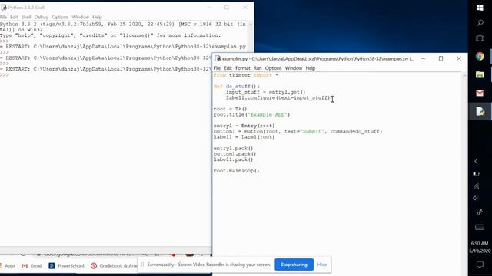Image resolution: width=492 pixels, height=276 pixels.
Task: Open the volume speaker tray icon
Action: [x=476, y=198]
